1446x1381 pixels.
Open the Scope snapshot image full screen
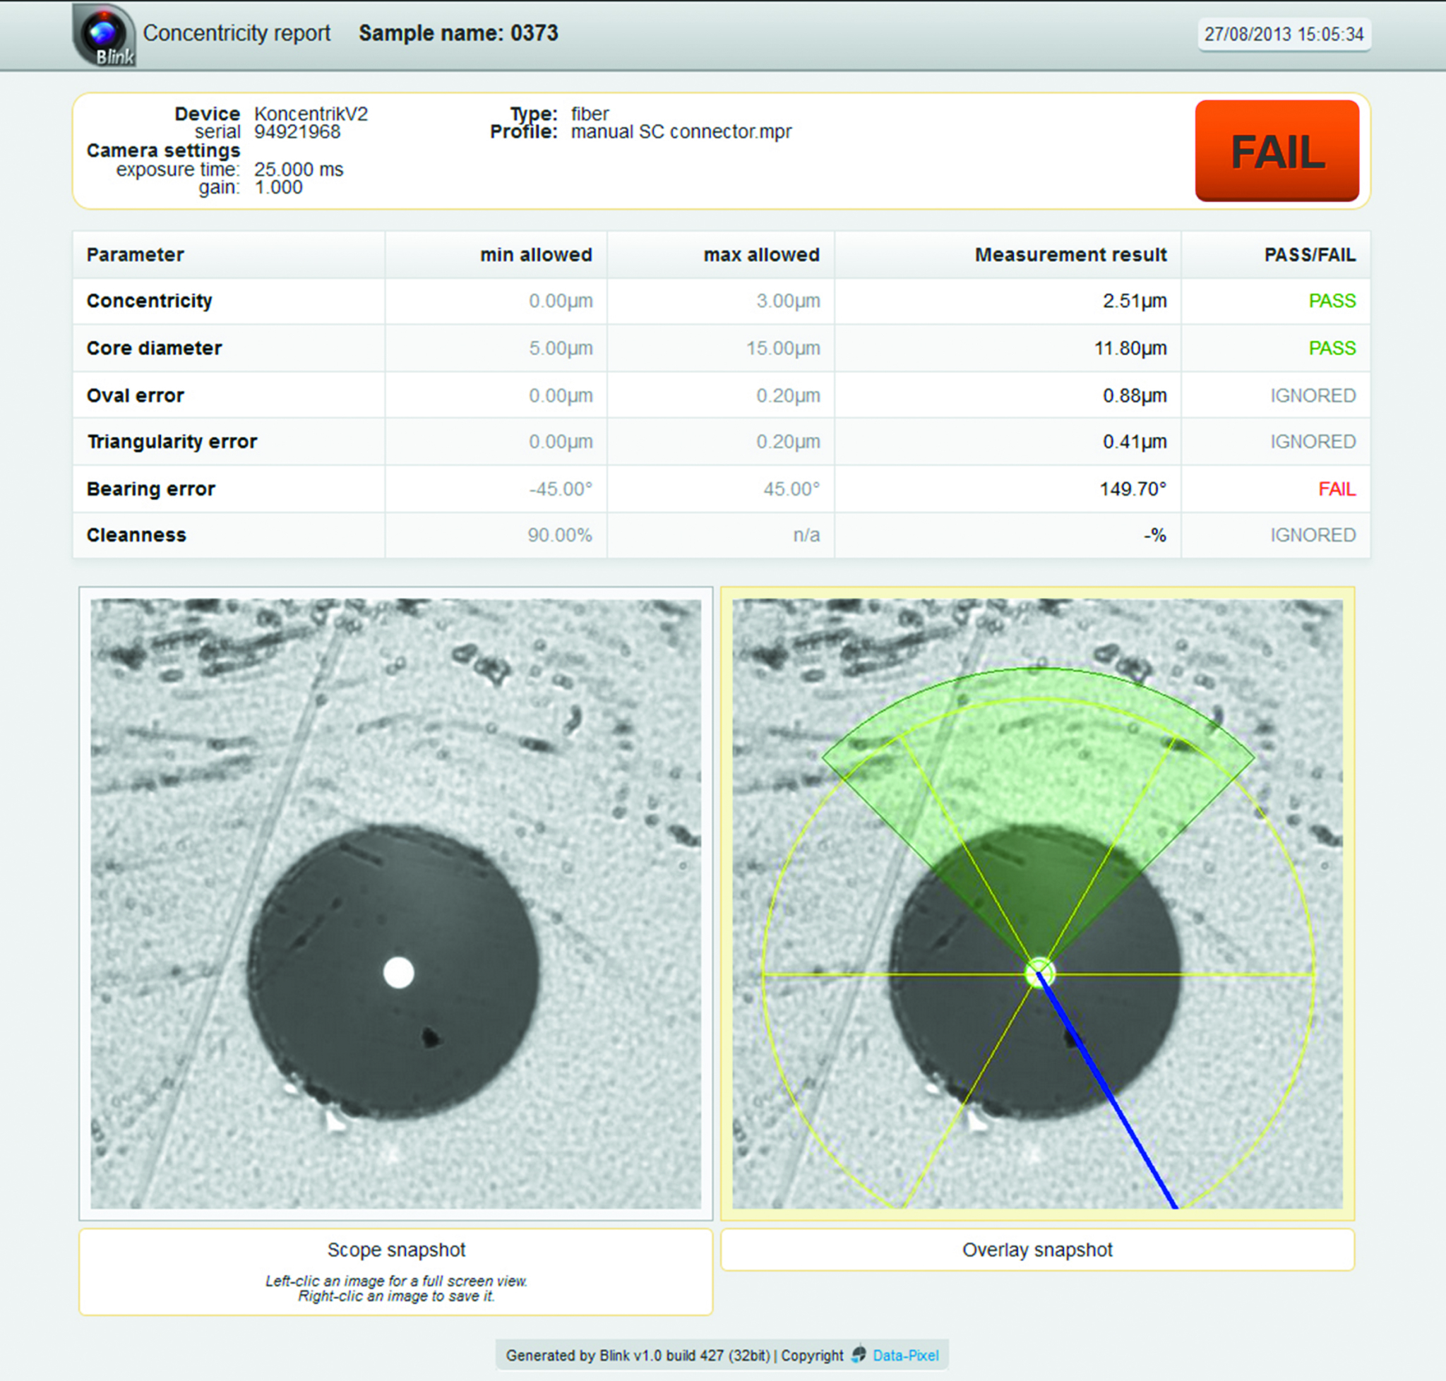pos(395,903)
